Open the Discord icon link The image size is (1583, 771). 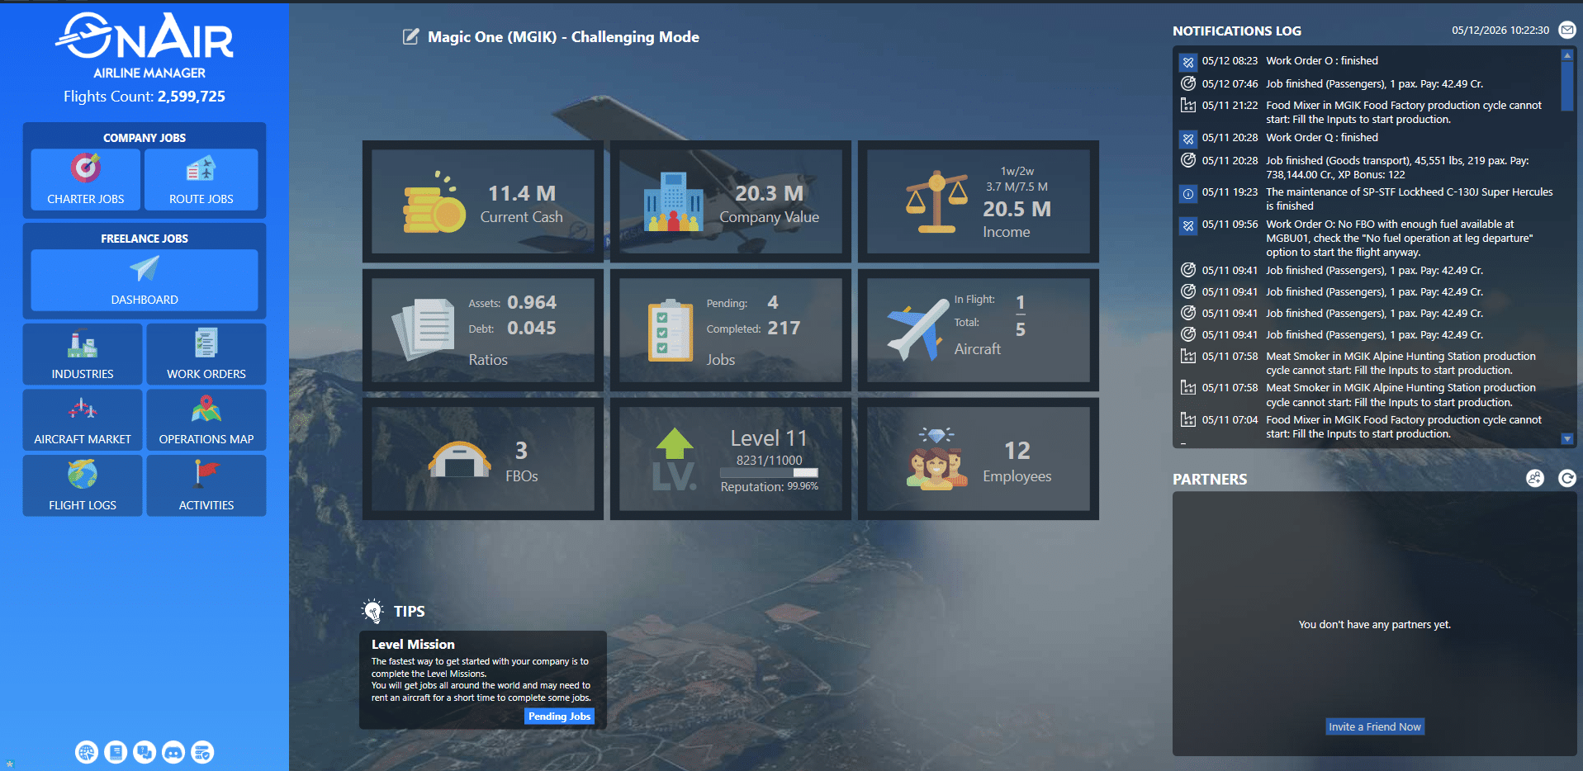point(173,752)
